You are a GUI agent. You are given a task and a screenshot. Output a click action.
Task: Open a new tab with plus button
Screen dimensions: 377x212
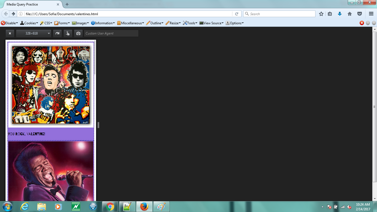point(67,4)
